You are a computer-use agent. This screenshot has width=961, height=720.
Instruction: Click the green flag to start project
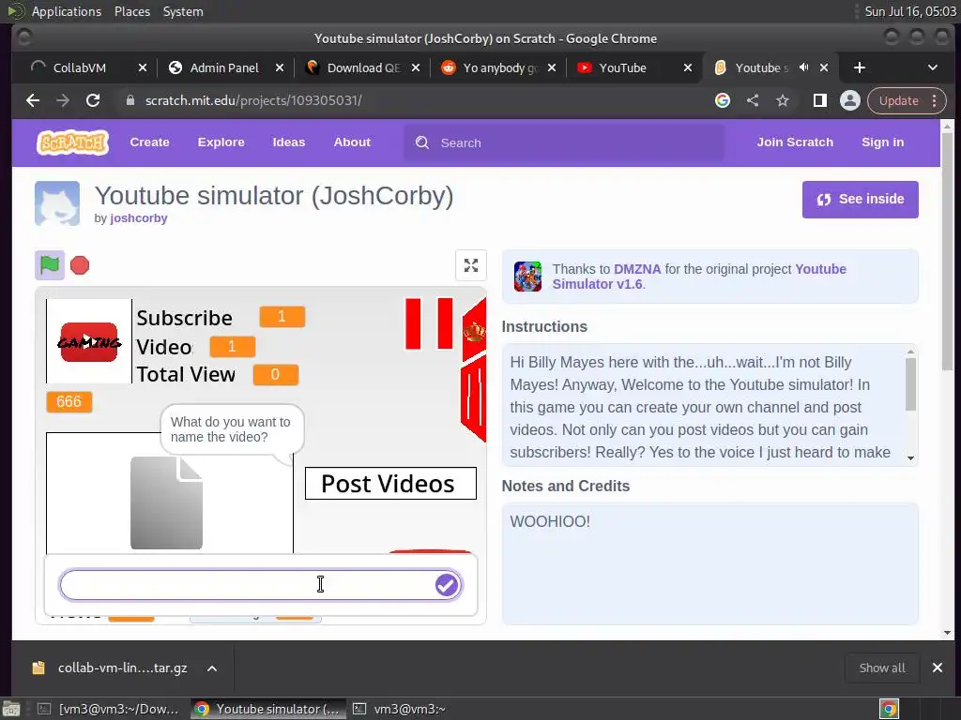point(49,265)
